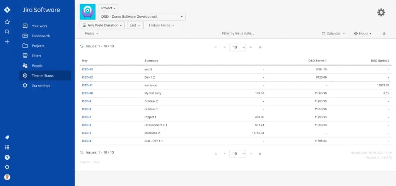Viewport: 396px width, 186px height.
Task: Change bottom page size dropdown showing 10
Action: tap(237, 154)
